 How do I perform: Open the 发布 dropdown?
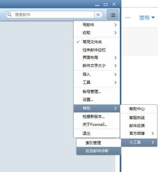click(147, 18)
